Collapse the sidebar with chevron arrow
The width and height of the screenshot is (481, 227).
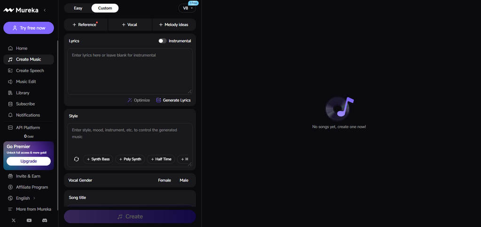pos(45,10)
